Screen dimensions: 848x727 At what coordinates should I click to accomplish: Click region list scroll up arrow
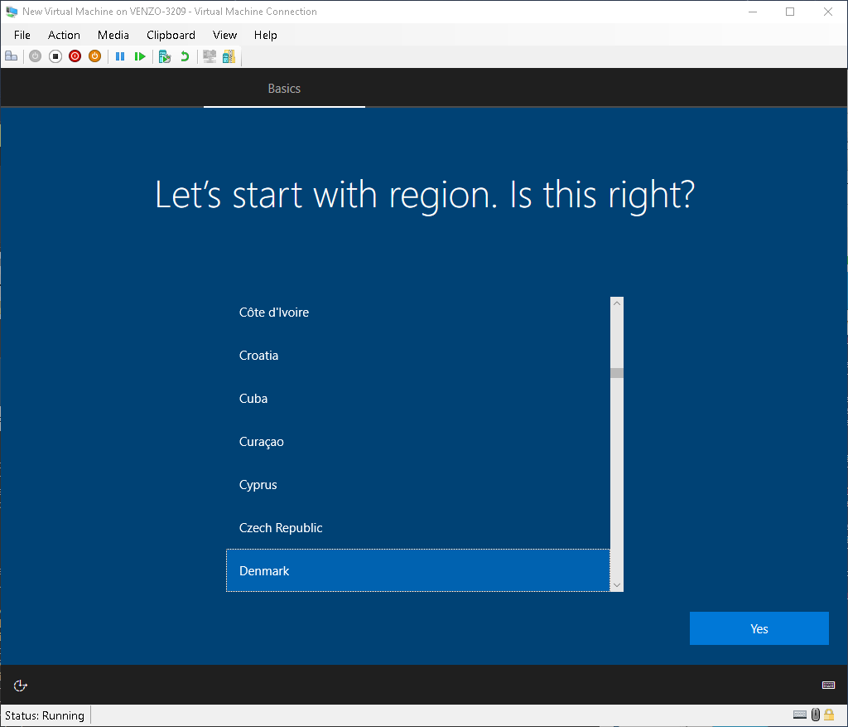point(616,303)
